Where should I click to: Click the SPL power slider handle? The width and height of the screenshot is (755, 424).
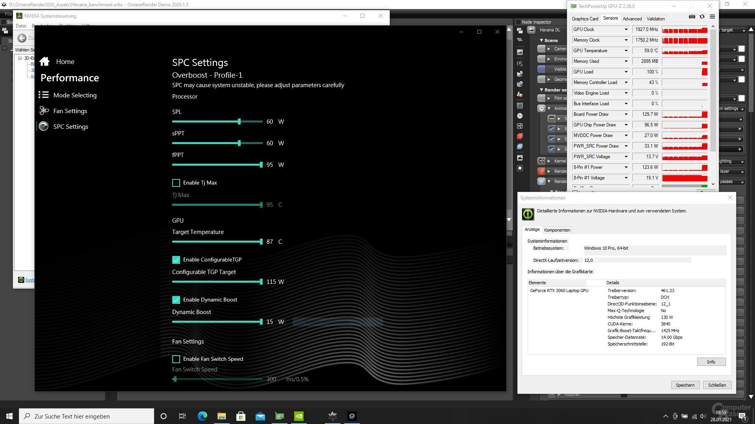pyautogui.click(x=239, y=122)
